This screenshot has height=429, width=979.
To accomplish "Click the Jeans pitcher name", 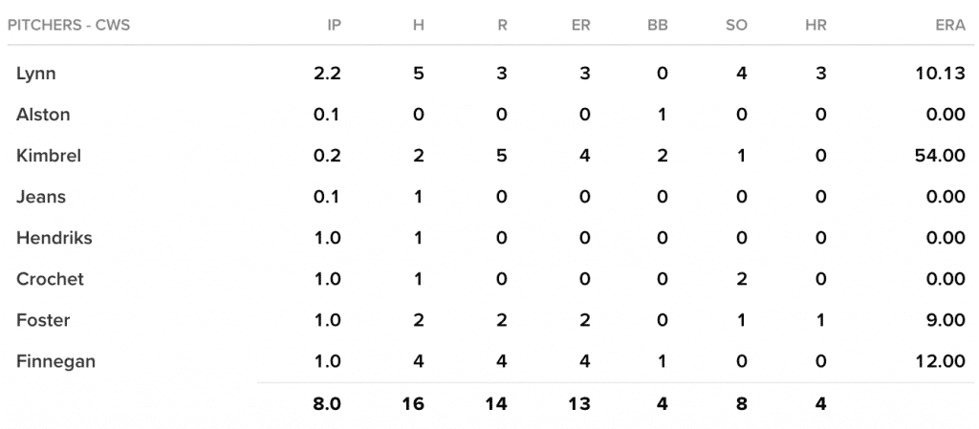I will point(41,197).
